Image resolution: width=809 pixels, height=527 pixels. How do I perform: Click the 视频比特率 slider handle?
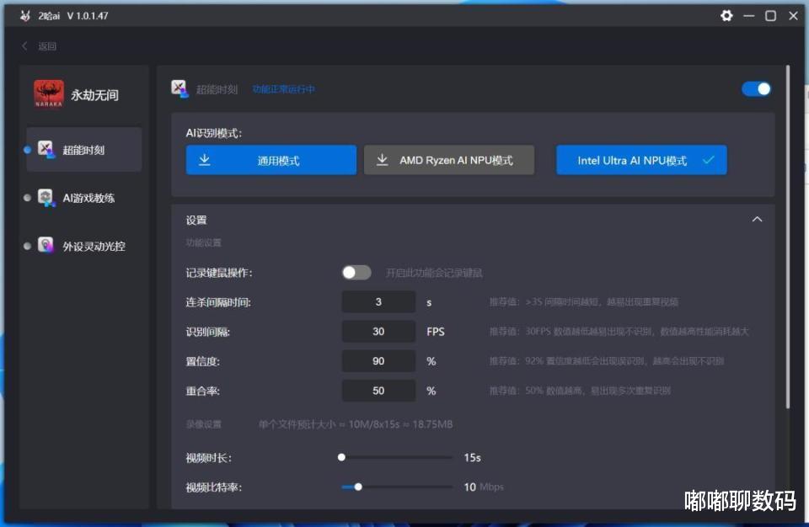coord(358,487)
